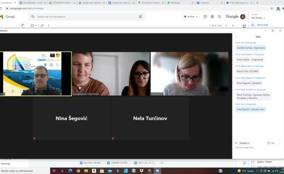Click the red compose pencil icon
The width and height of the screenshot is (284, 174).
(22, 25)
